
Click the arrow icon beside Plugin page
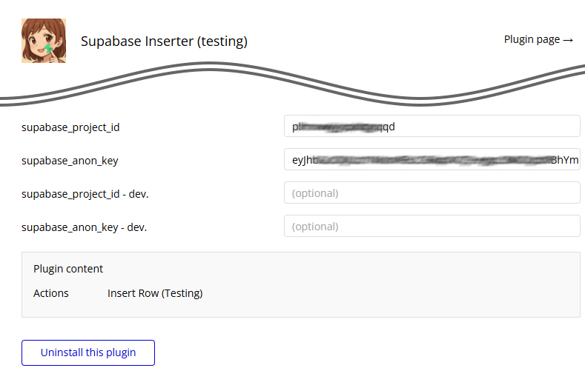pyautogui.click(x=568, y=40)
